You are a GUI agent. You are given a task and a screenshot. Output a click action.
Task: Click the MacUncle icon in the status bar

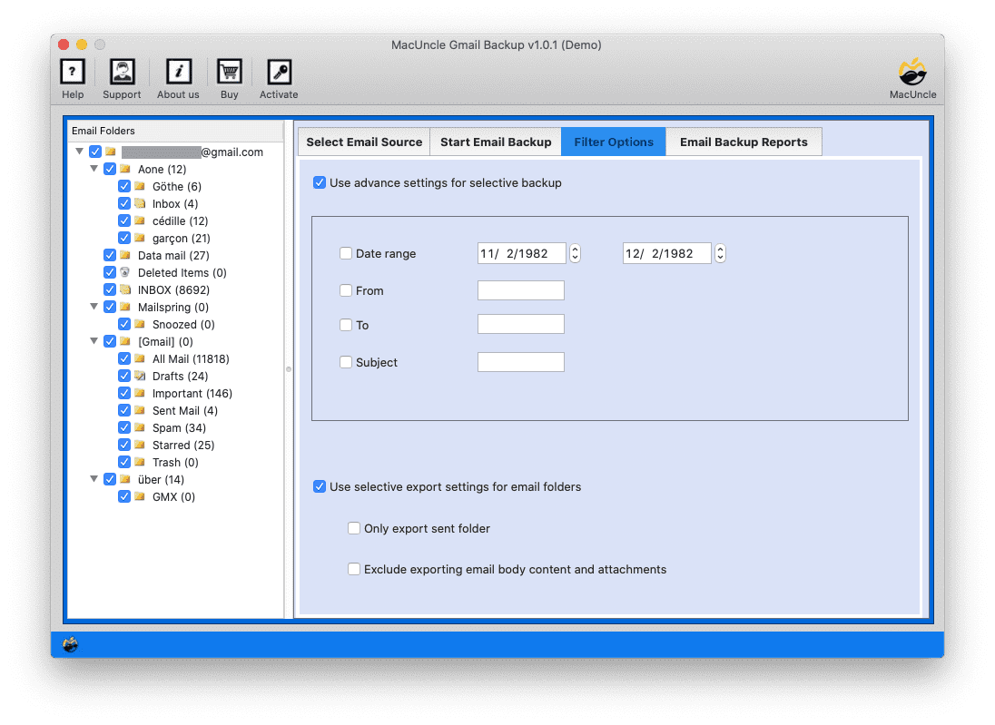coord(70,645)
